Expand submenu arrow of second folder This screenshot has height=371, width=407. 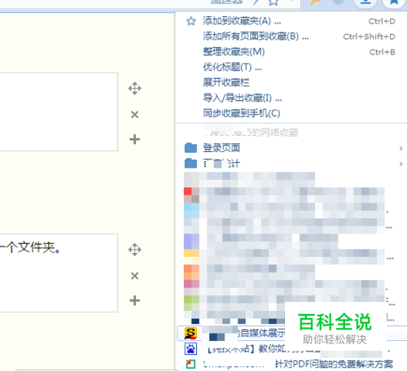tap(401, 164)
